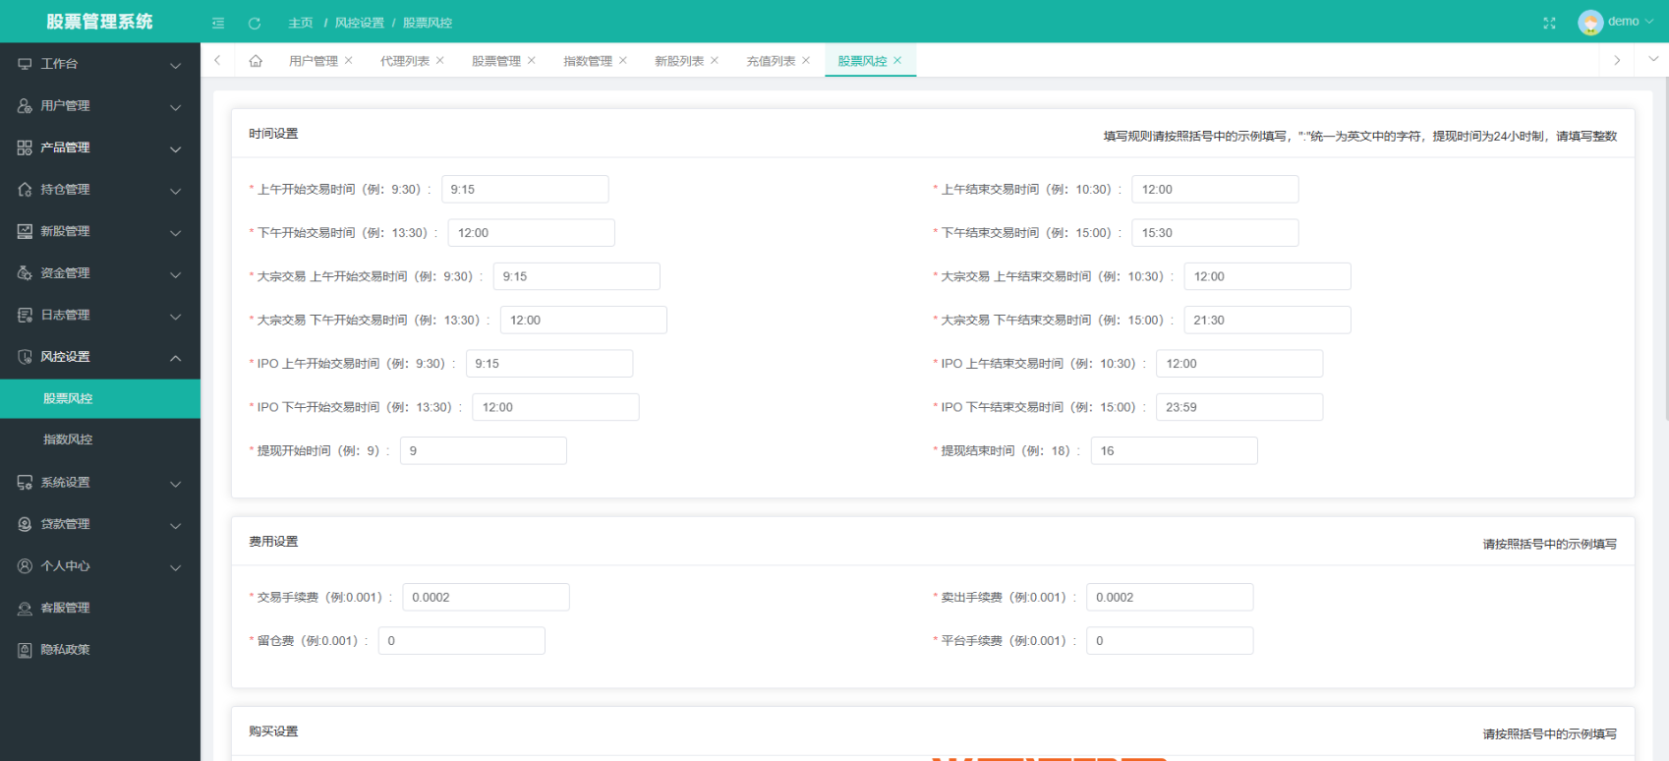Click the home icon tab
The image size is (1669, 761).
point(256,61)
